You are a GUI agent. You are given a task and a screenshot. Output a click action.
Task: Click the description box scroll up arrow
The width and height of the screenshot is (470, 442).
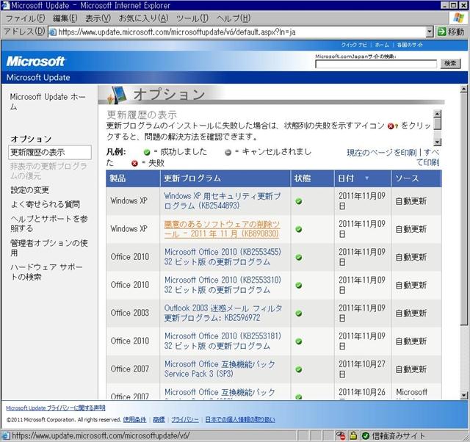[x=438, y=114]
